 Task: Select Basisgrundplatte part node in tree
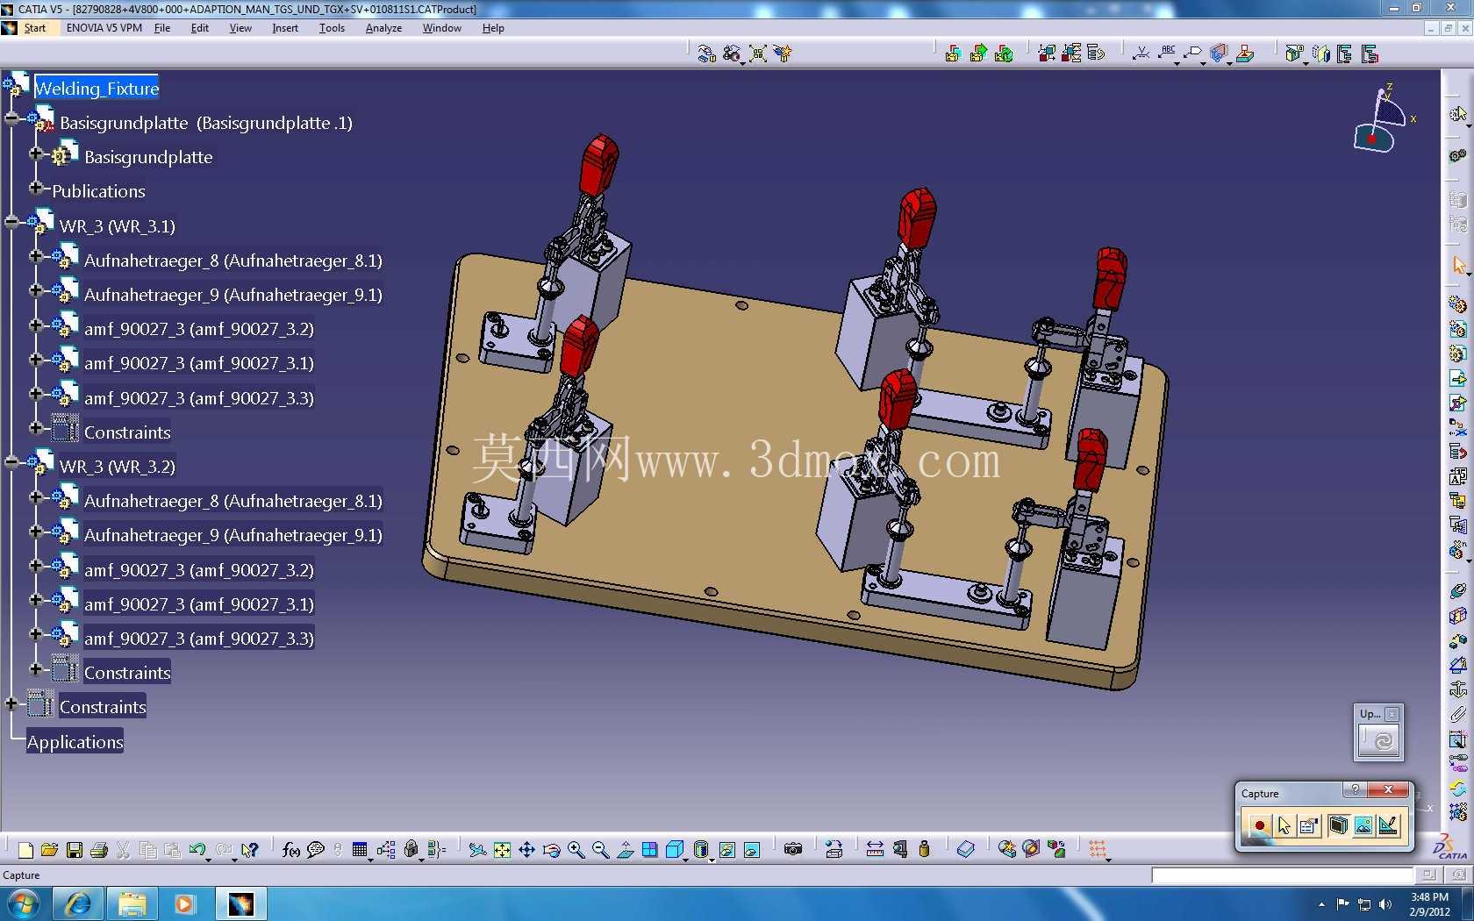tap(148, 157)
